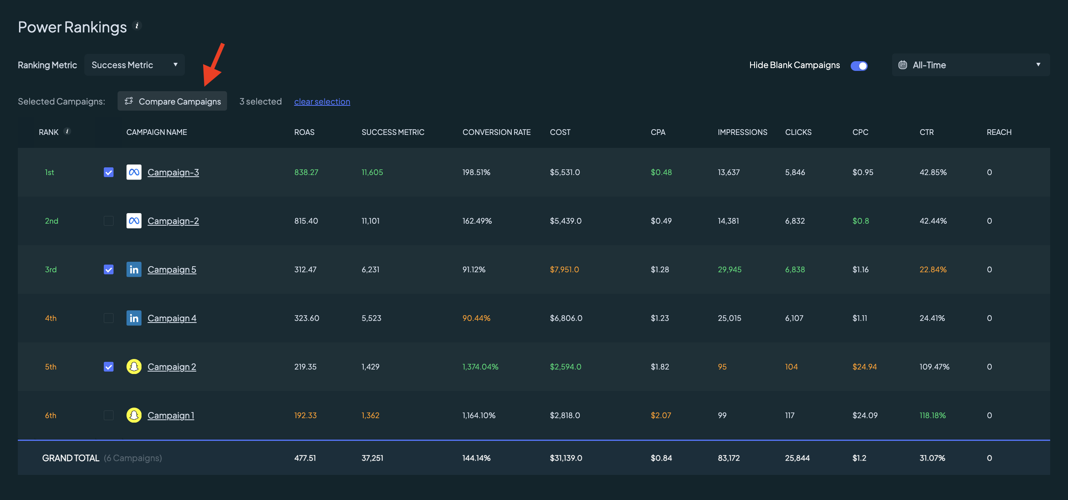Sort by the CONVERSION RATE column header
Viewport: 1068px width, 500px height.
(496, 132)
